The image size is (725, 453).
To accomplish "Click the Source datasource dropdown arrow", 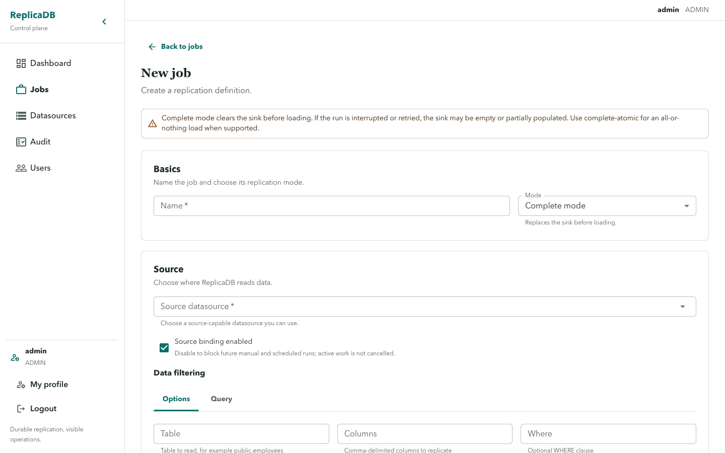I will point(683,307).
